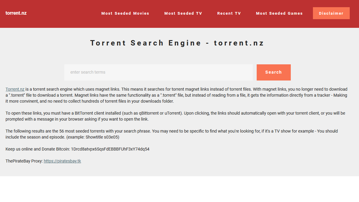
Task: Click the Bitcoin donation address text
Action: click(x=110, y=149)
